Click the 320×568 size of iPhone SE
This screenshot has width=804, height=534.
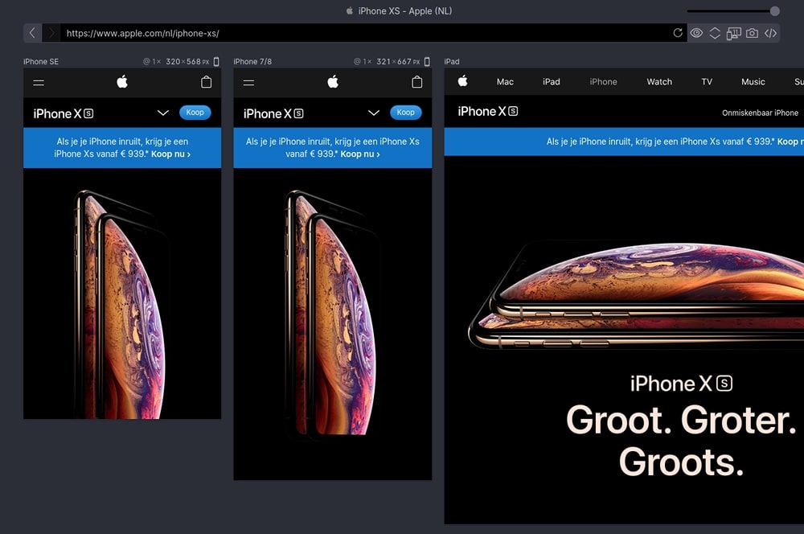click(x=187, y=62)
